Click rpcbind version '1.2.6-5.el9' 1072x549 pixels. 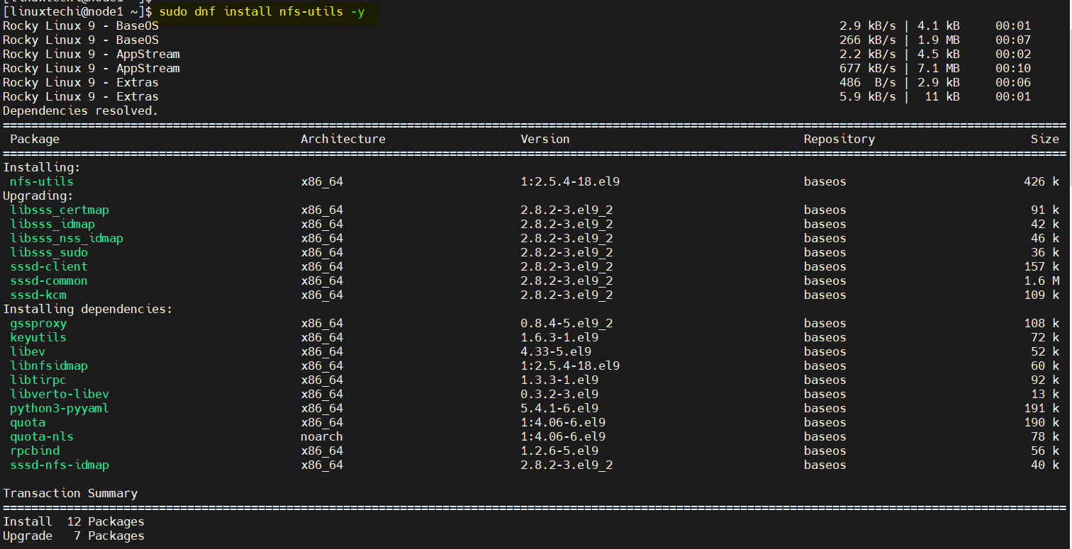[559, 451]
